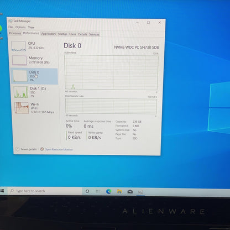
Task: Click the Disk 0 heading
Action: point(72,45)
